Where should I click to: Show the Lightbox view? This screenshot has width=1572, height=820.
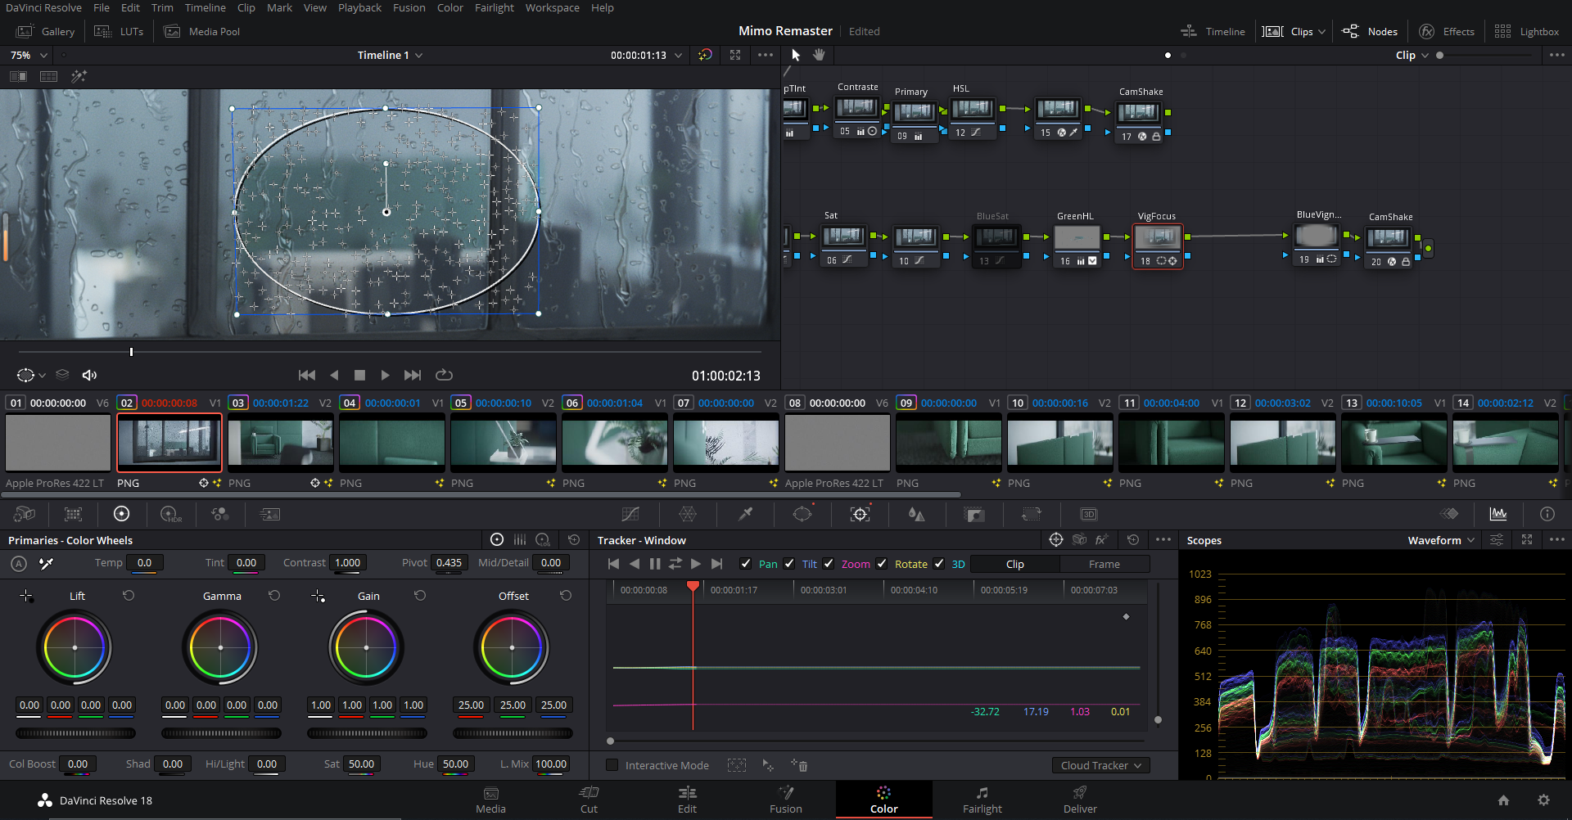tap(1527, 31)
